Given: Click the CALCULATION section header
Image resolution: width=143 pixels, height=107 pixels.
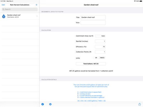Looking at the screenshot, I should (x=46, y=30).
